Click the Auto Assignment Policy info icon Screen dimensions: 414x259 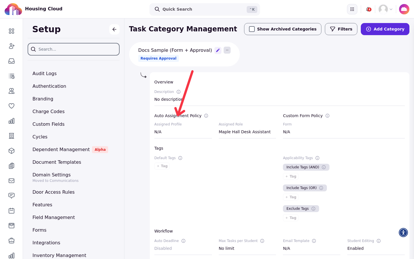click(x=206, y=116)
